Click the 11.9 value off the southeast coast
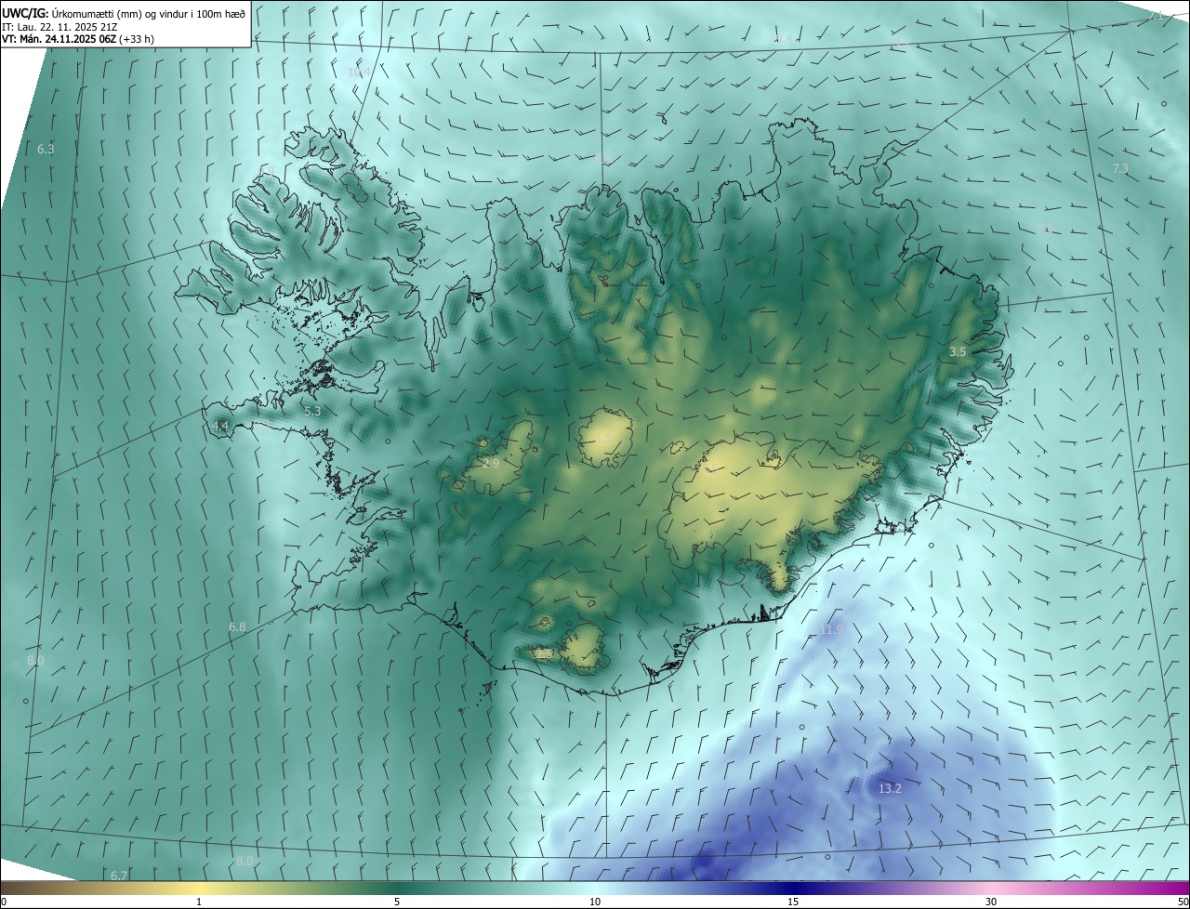1190x909 pixels. tap(831, 630)
